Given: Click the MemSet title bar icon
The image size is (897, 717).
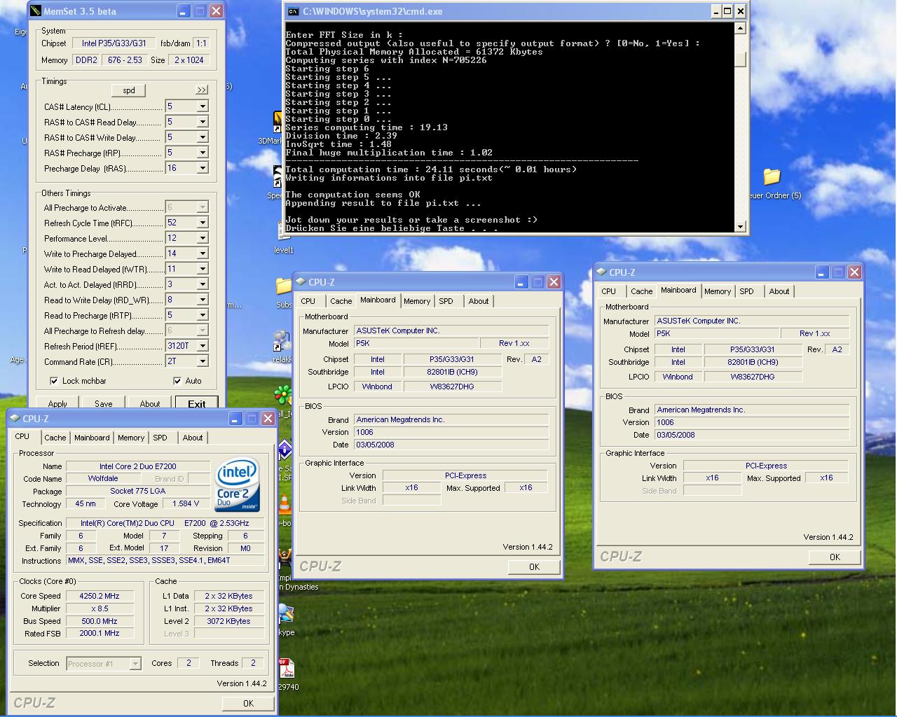Looking at the screenshot, I should (x=36, y=11).
